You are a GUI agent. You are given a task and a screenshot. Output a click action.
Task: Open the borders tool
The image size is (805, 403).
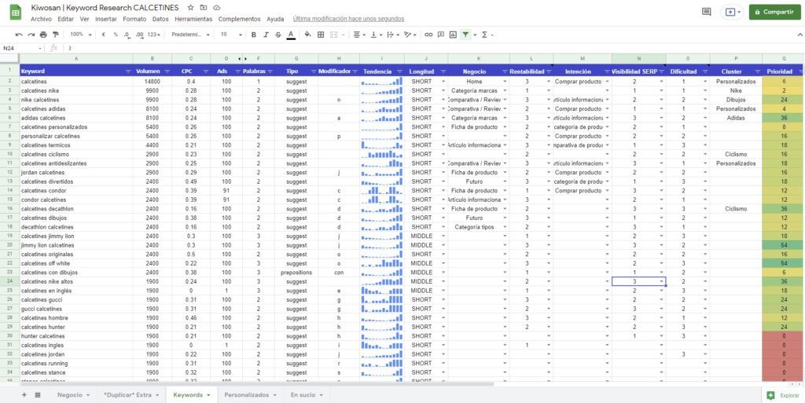(x=321, y=35)
